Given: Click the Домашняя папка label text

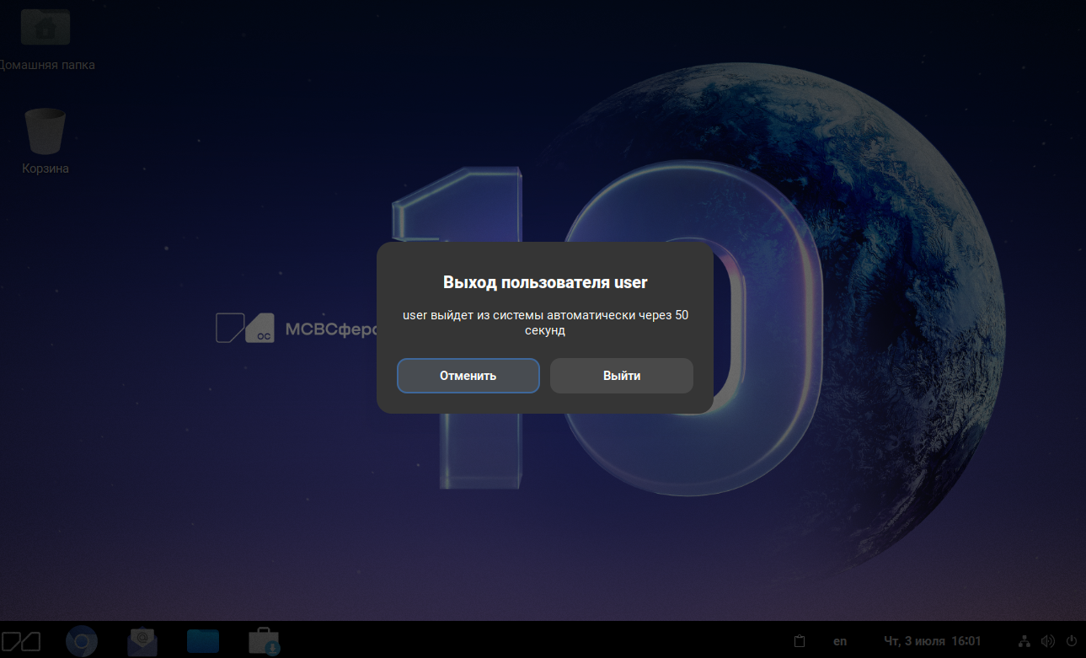Looking at the screenshot, I should tap(47, 65).
